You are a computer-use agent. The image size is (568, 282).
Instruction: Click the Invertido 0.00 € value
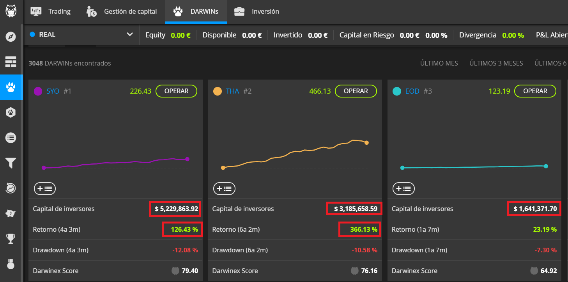(318, 35)
